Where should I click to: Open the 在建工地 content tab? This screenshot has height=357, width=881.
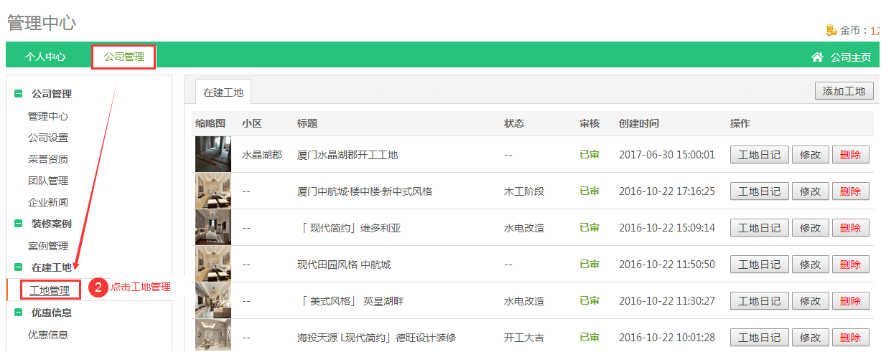point(223,92)
